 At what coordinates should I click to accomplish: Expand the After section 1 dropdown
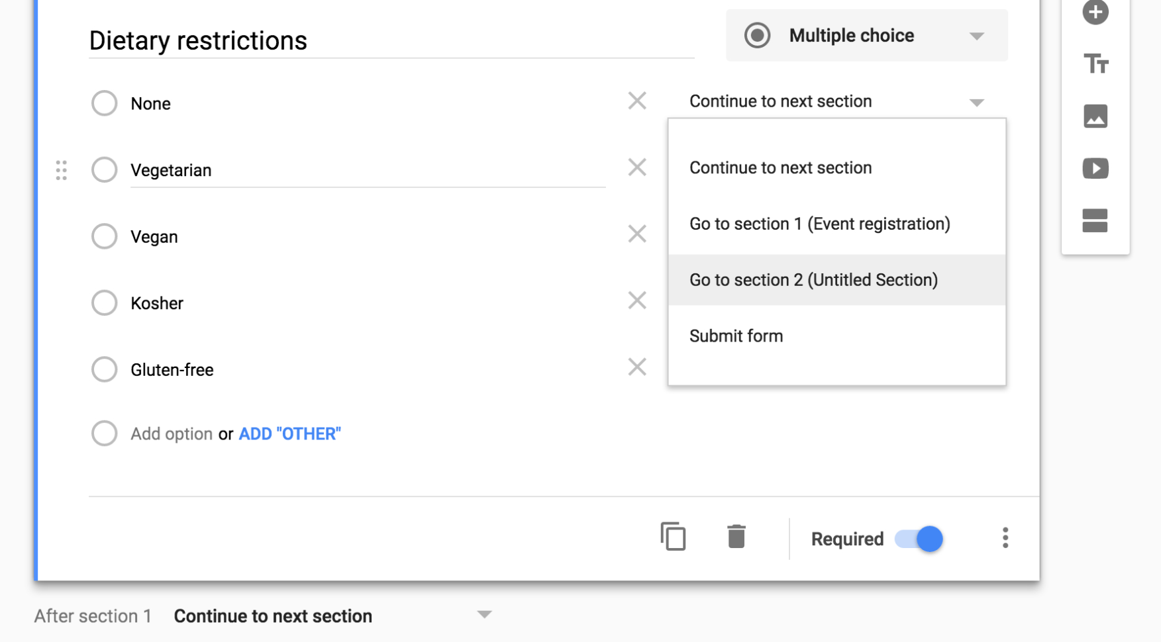[x=484, y=614]
